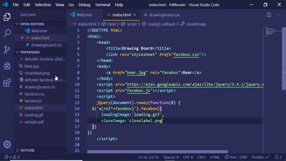Open the Source Control icon

pos(7,50)
